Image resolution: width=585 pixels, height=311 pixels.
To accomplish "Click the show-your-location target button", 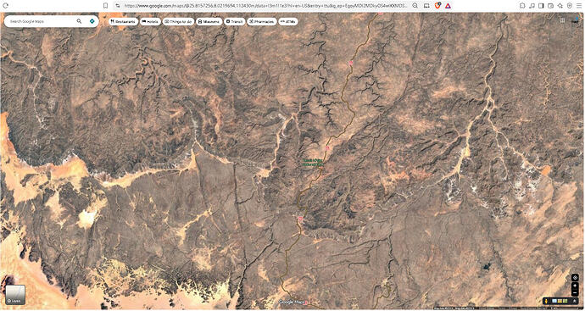I will pos(575,278).
